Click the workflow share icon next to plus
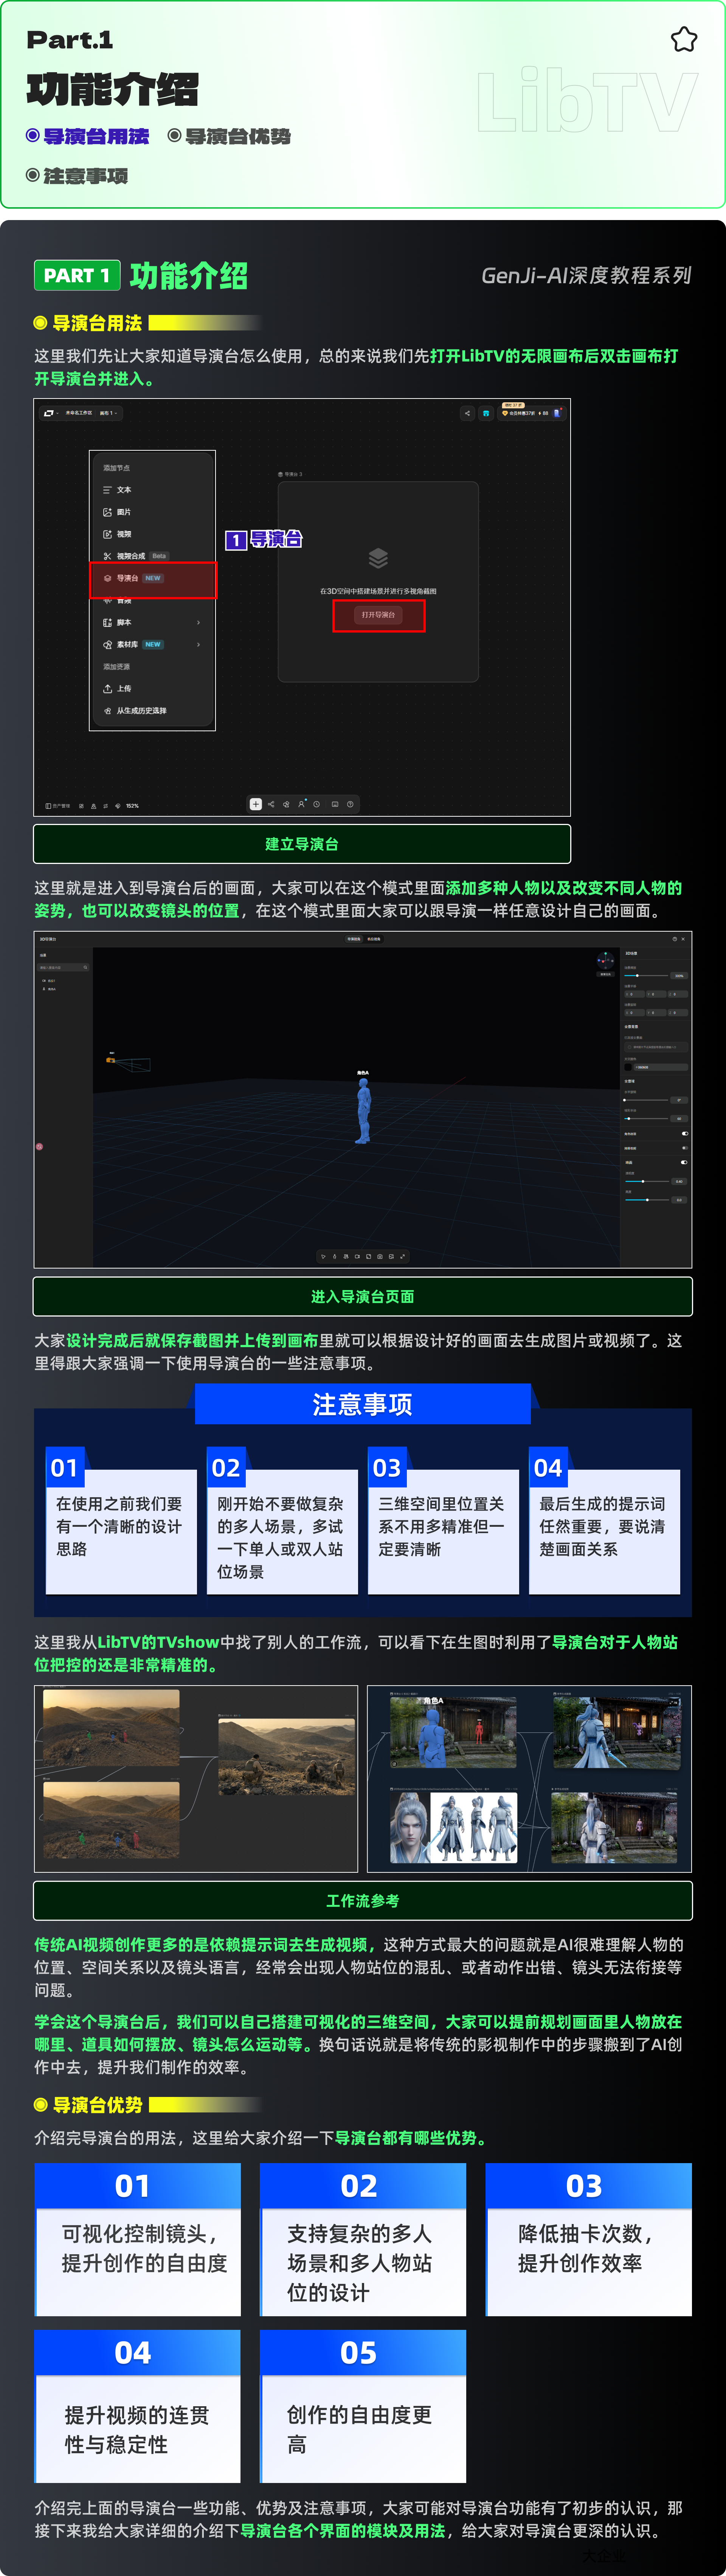This screenshot has height=2576, width=726. 271,804
